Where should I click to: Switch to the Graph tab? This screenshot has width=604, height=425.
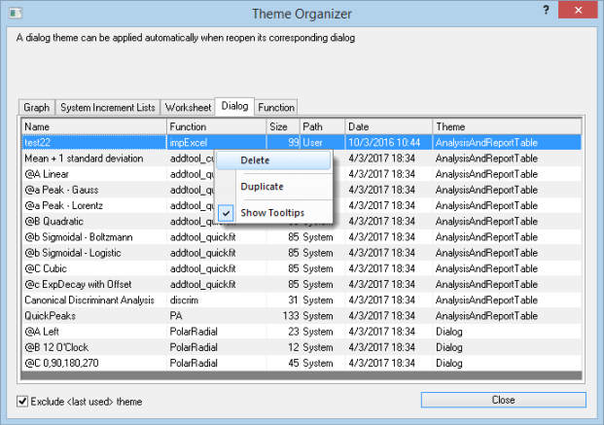36,107
